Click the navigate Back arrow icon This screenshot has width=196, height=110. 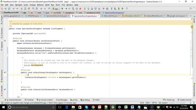tap(41, 9)
